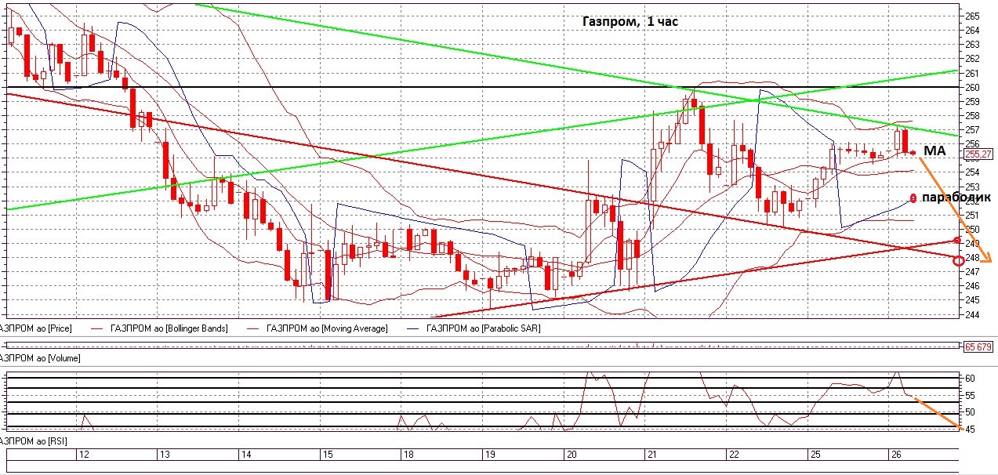Click the 250 price scale label
The image size is (998, 475).
(972, 229)
